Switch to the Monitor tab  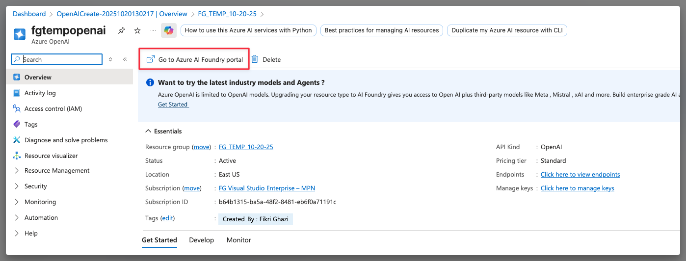pyautogui.click(x=239, y=240)
